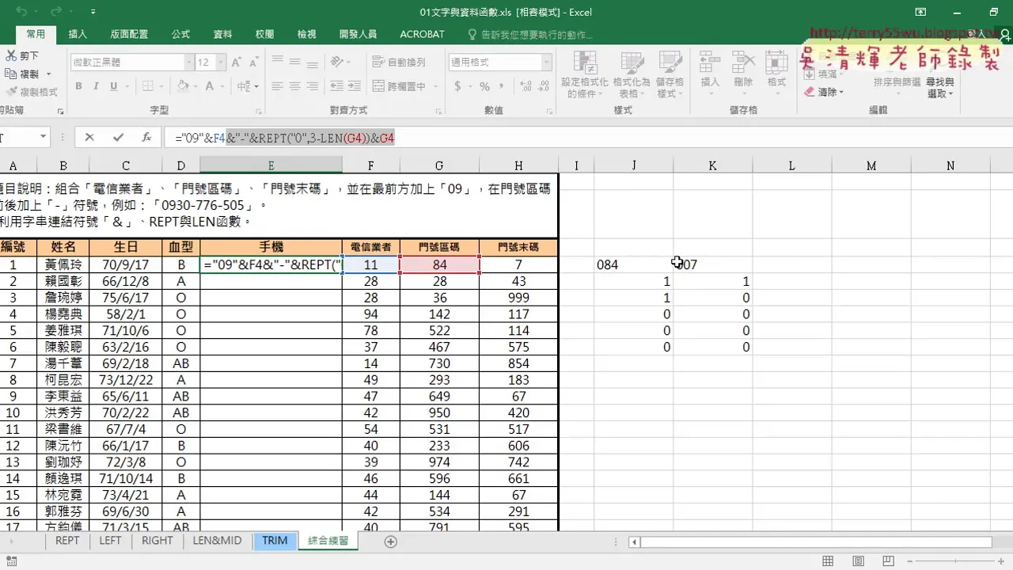The image size is (1013, 570).
Task: Toggle Bold formatting
Action: point(79,86)
